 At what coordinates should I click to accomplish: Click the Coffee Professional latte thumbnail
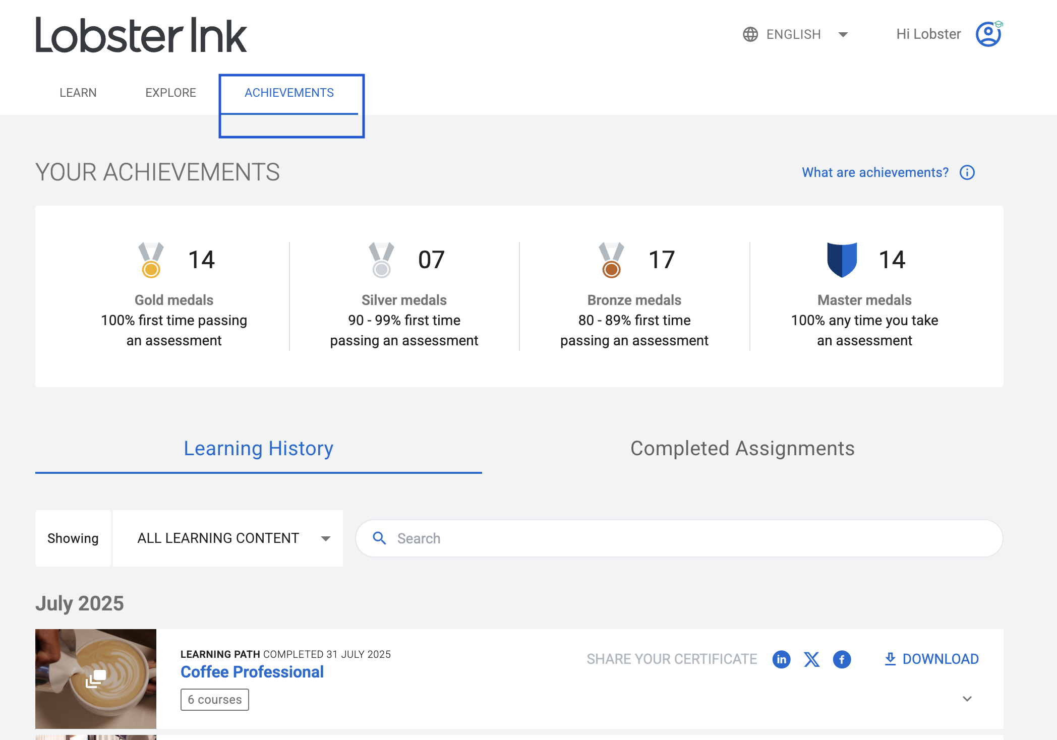coord(96,679)
